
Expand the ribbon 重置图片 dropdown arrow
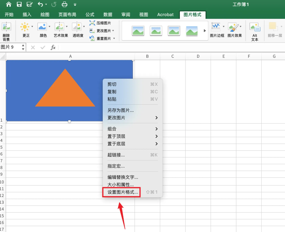[x=114, y=38]
